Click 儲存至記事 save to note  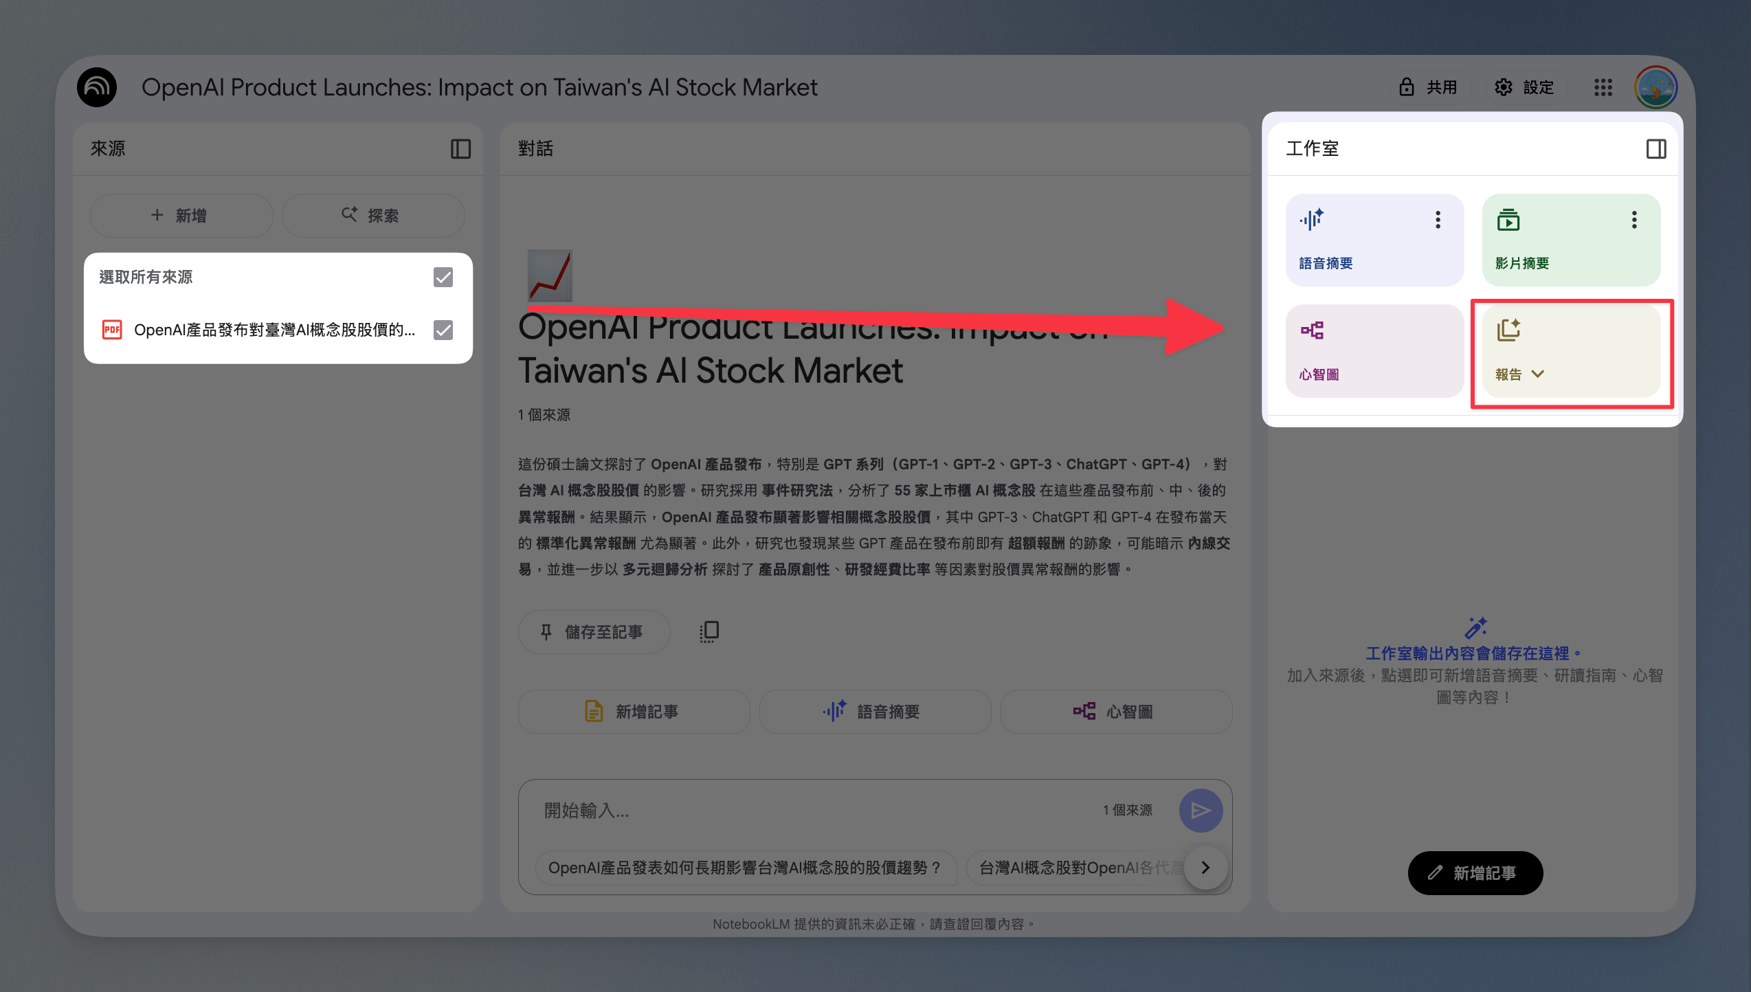(594, 631)
